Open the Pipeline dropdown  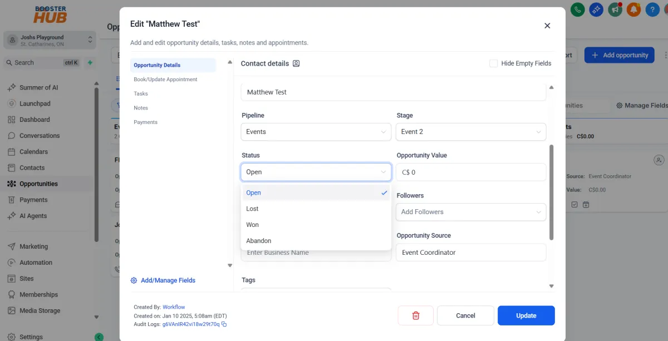(316, 132)
